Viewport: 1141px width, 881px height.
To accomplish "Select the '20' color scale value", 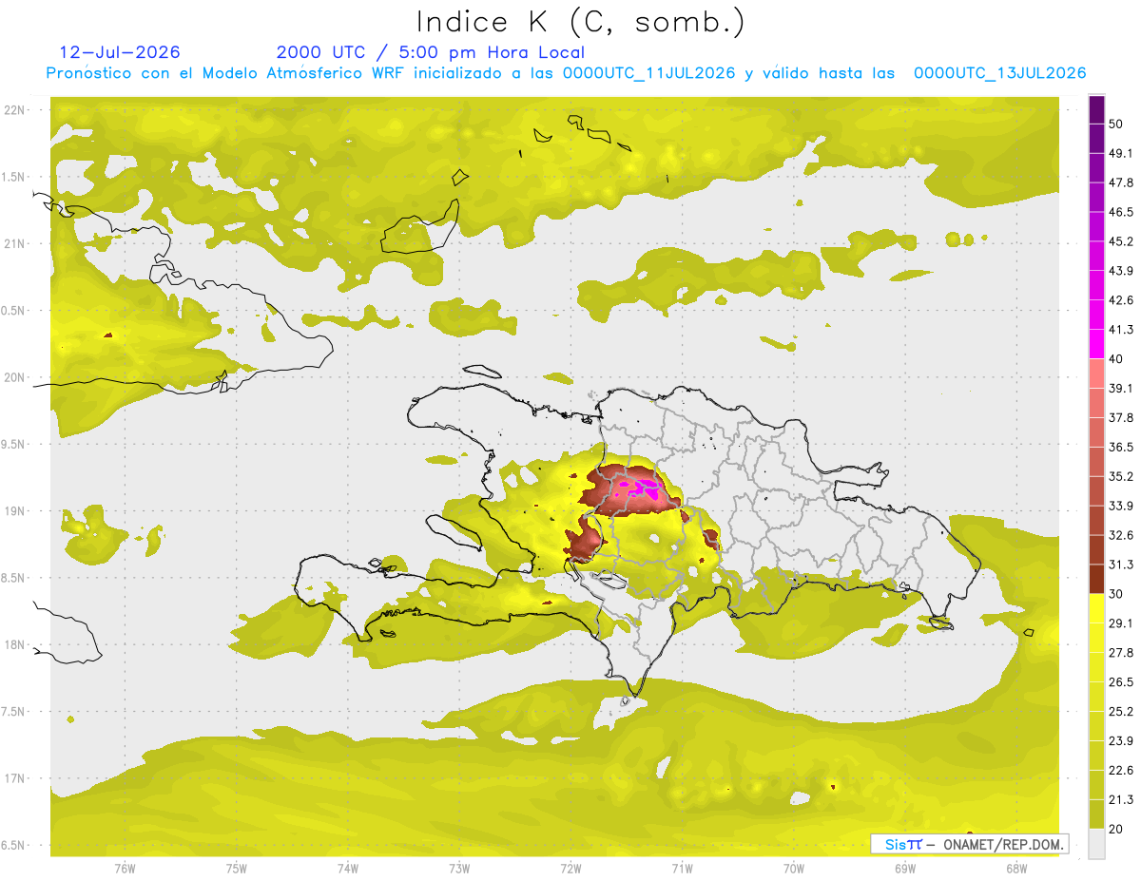I will tap(1115, 829).
